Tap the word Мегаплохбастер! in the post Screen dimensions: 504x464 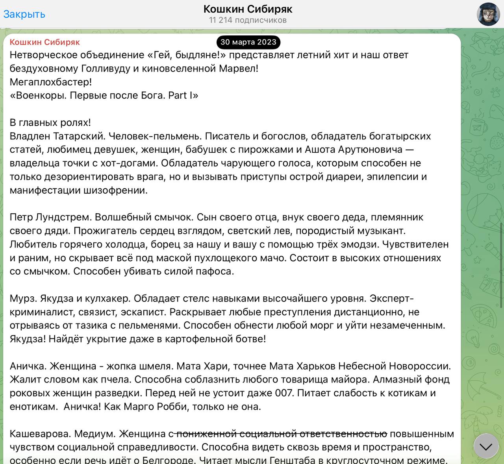[51, 82]
